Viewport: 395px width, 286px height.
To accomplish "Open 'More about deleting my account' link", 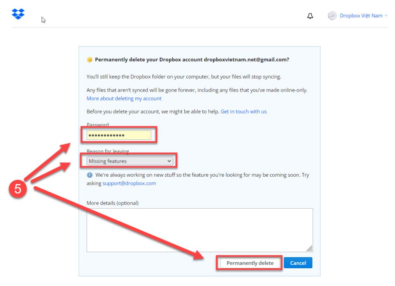I will (124, 99).
